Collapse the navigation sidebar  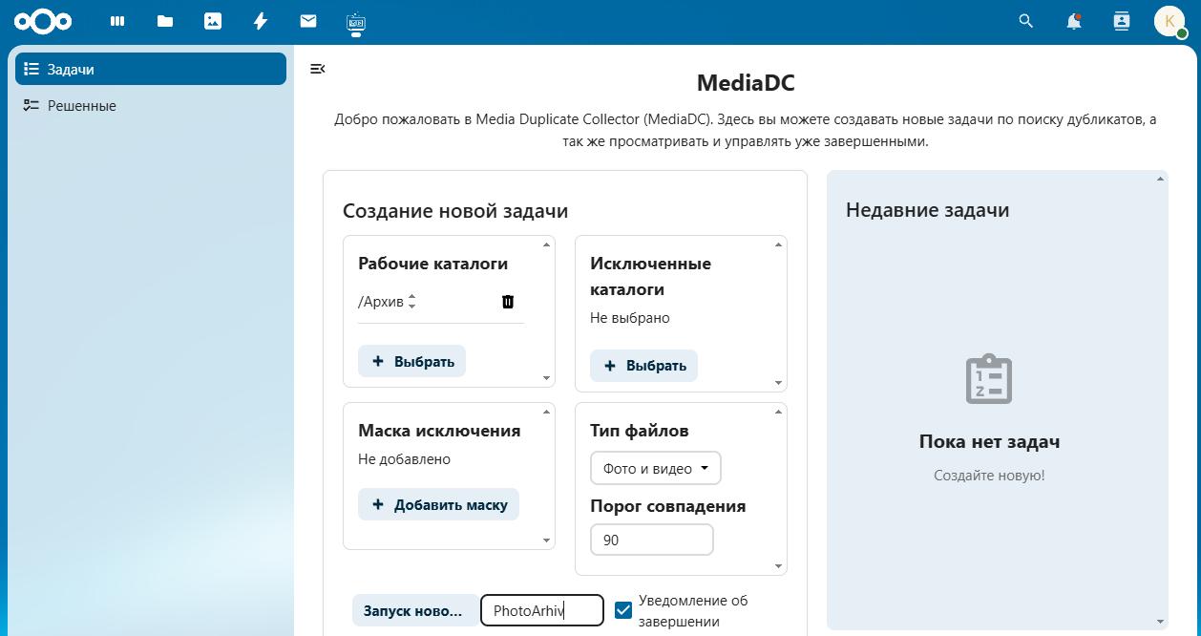tap(317, 68)
